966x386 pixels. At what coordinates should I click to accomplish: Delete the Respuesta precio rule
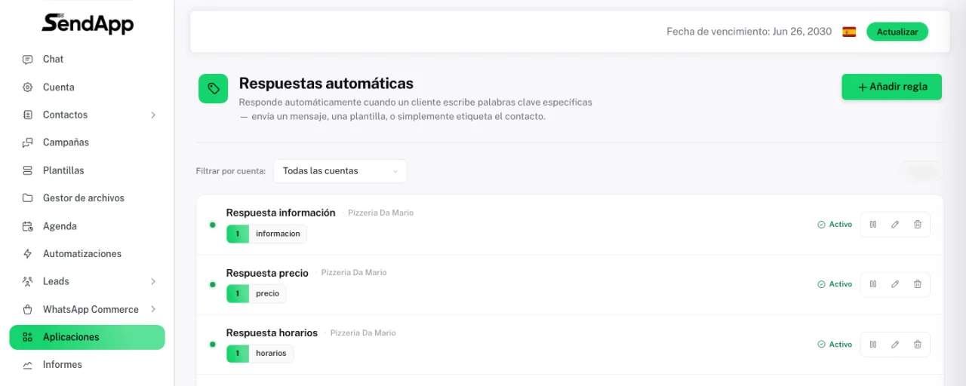tap(918, 284)
